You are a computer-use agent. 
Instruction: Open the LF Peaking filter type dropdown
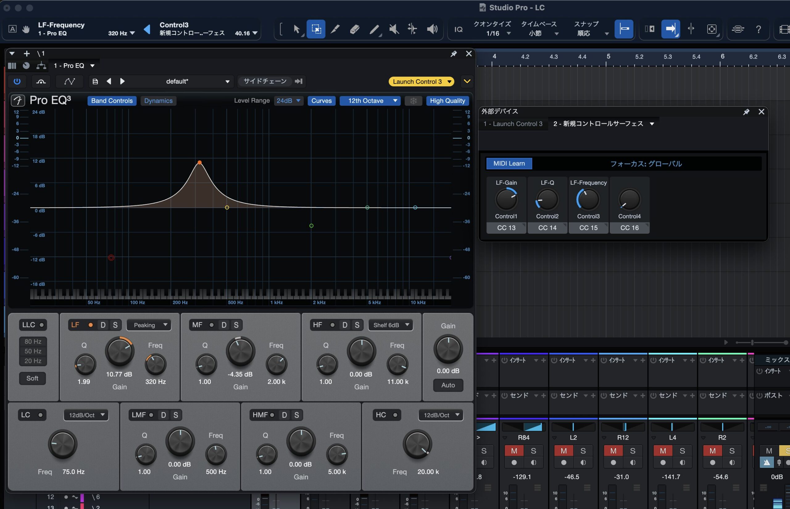[149, 325]
